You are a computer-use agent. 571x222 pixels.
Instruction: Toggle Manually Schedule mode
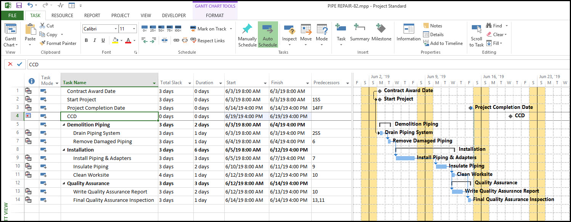tap(247, 34)
